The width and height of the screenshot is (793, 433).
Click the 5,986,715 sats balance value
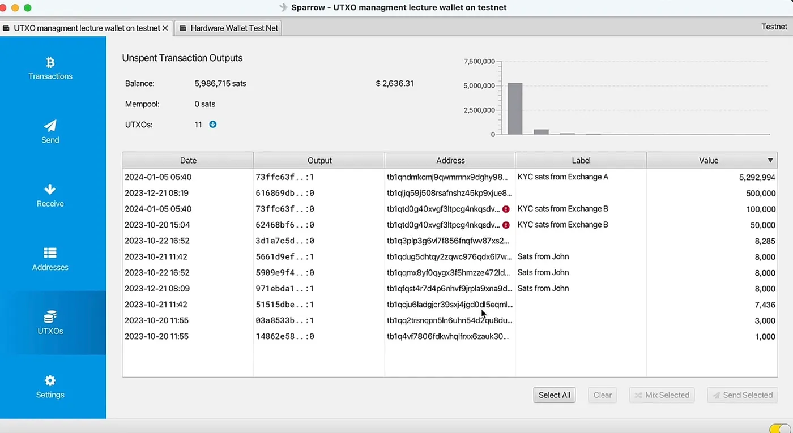tap(220, 83)
